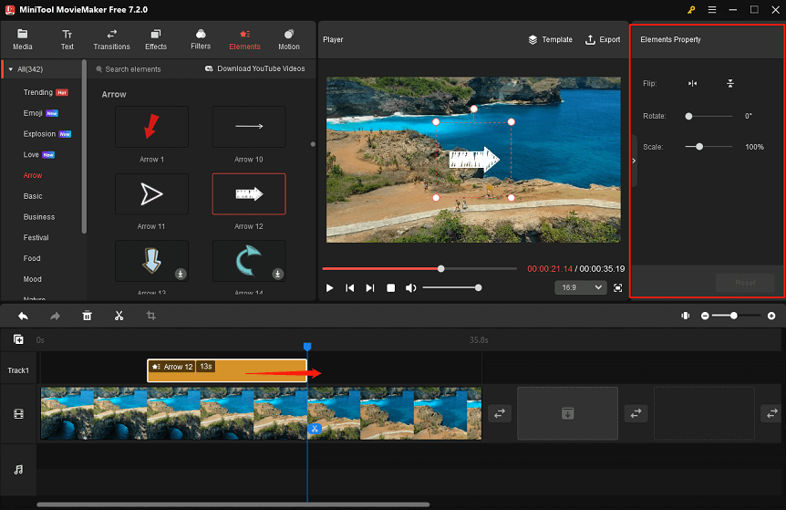786x510 pixels.
Task: Click the blue playhead marker
Action: coord(307,347)
